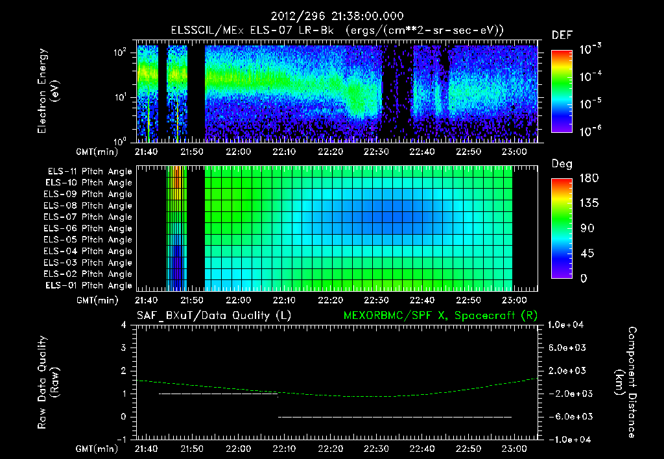Select the 2.0e+03 right axis value
Screen dimensions: 664x459
566,370
